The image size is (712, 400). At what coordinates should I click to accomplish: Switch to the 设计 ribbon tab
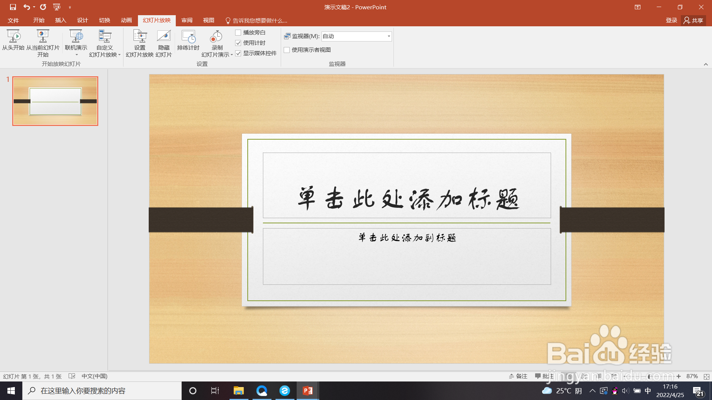click(82, 20)
